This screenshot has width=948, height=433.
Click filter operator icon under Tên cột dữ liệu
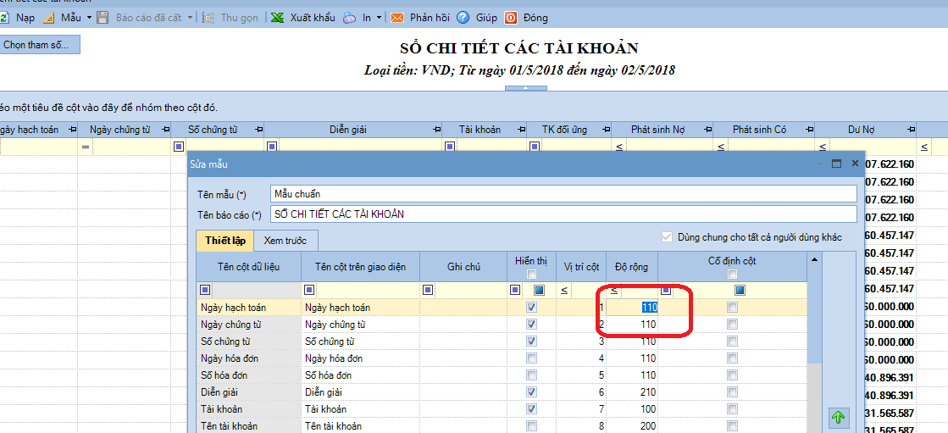click(205, 291)
